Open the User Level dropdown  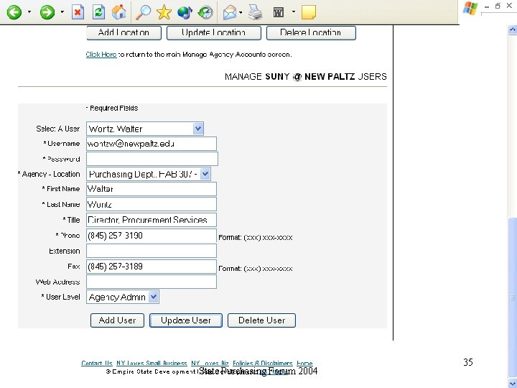click(x=123, y=297)
